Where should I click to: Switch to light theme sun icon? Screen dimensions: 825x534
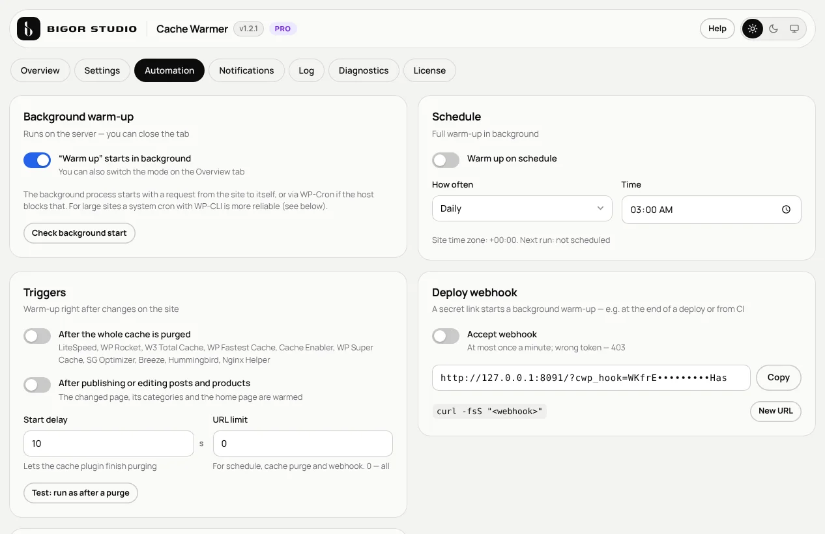753,29
